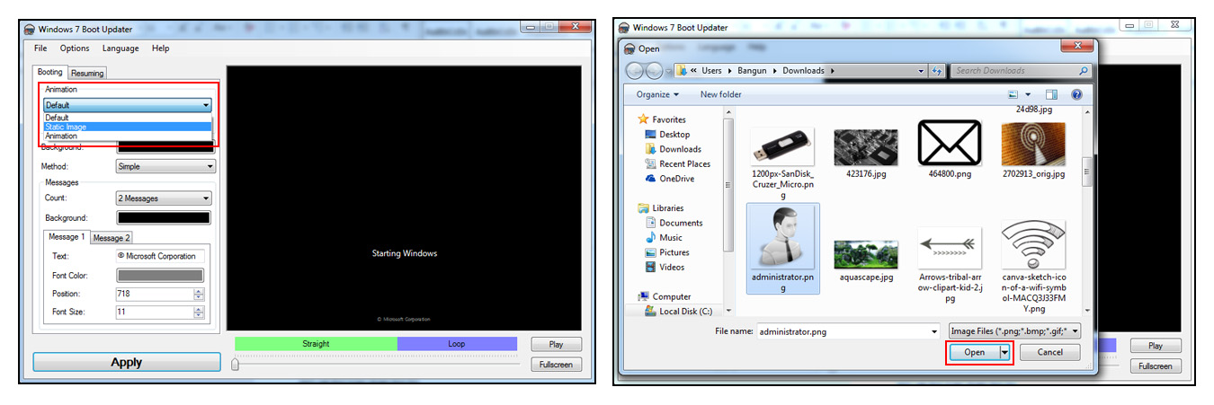This screenshot has width=1214, height=405.
Task: Click Fullscreen in the window showing Animation list
Action: [x=556, y=365]
